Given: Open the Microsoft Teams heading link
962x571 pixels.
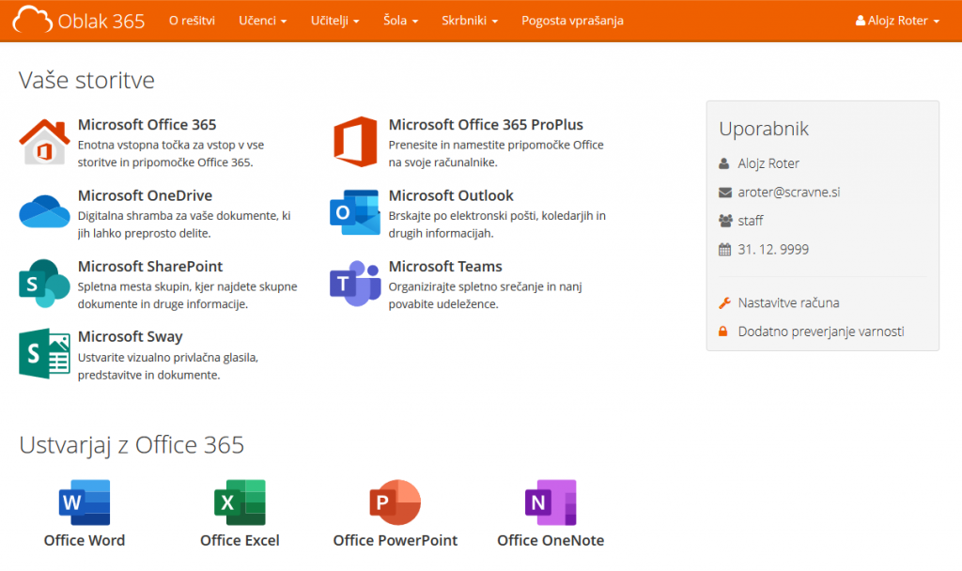Looking at the screenshot, I should pyautogui.click(x=445, y=266).
